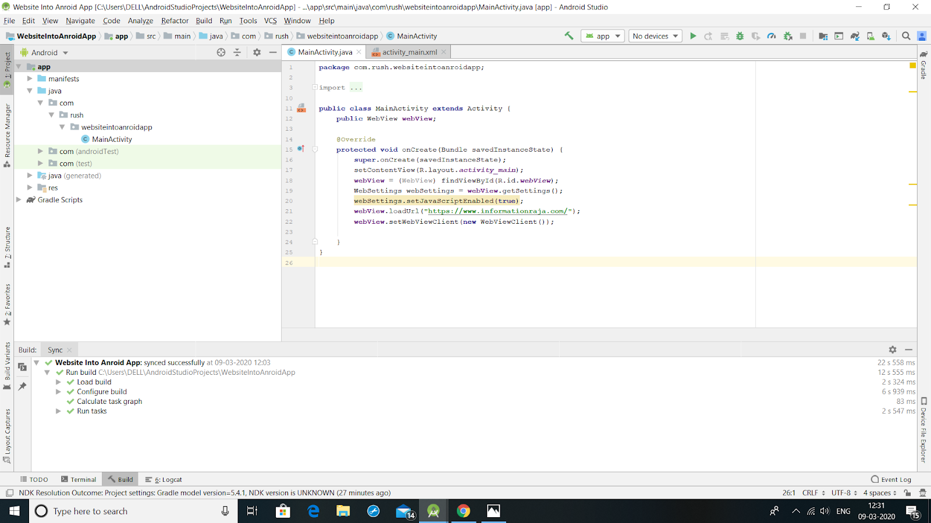Sync project with Gradle files icon
Viewport: 931px width, 523px height.
(x=854, y=35)
